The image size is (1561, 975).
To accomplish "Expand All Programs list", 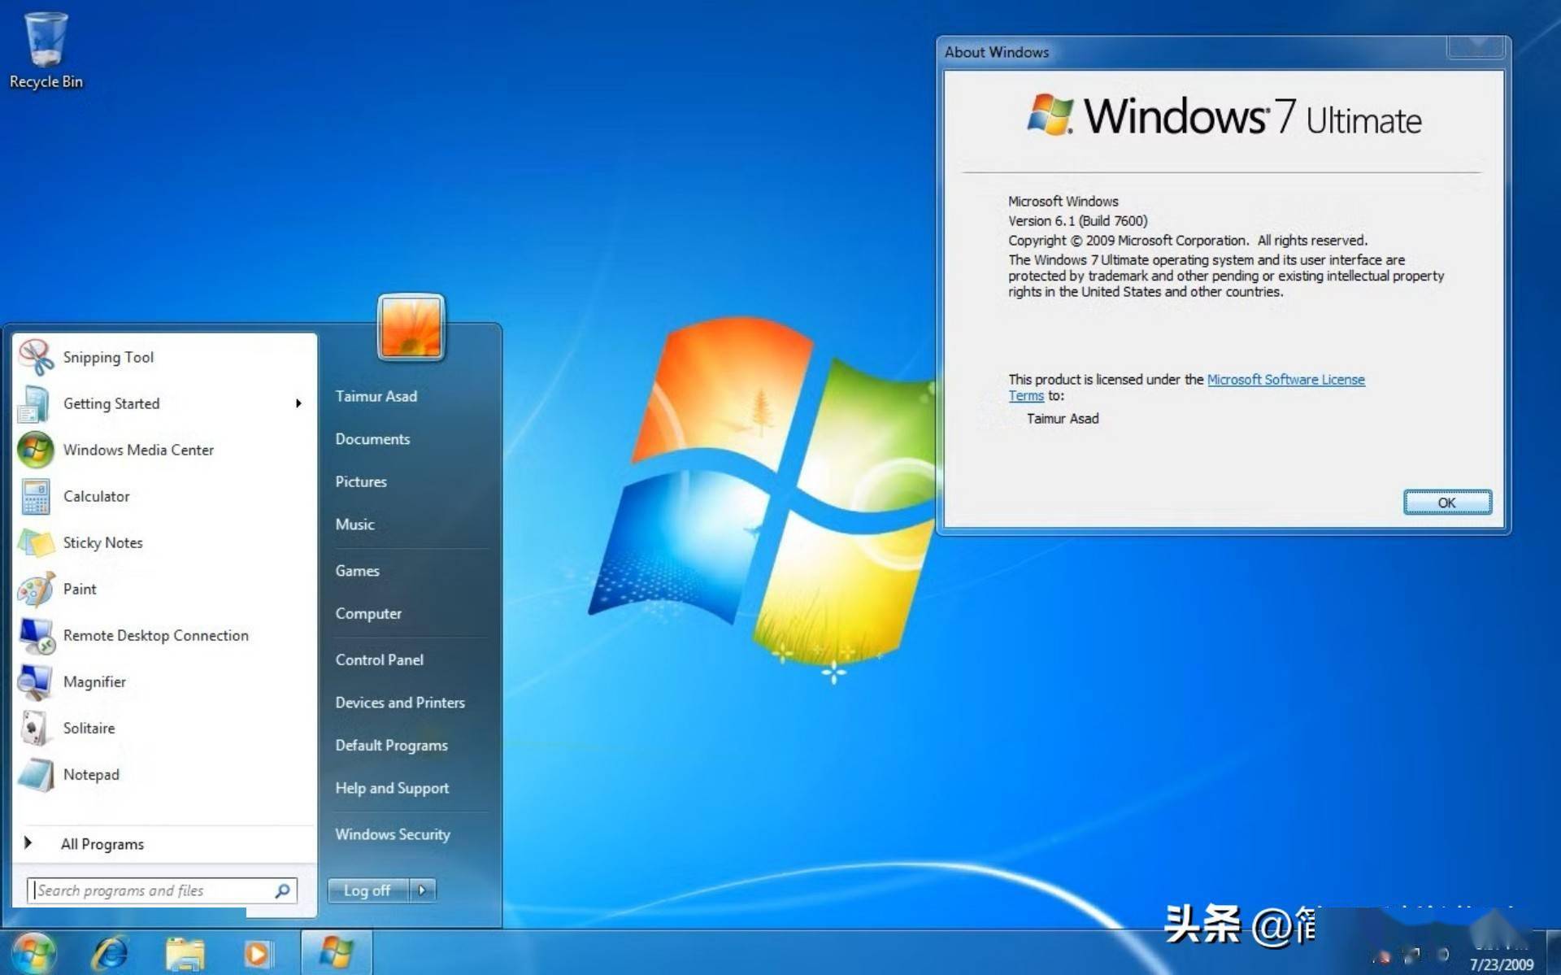I will [x=102, y=844].
